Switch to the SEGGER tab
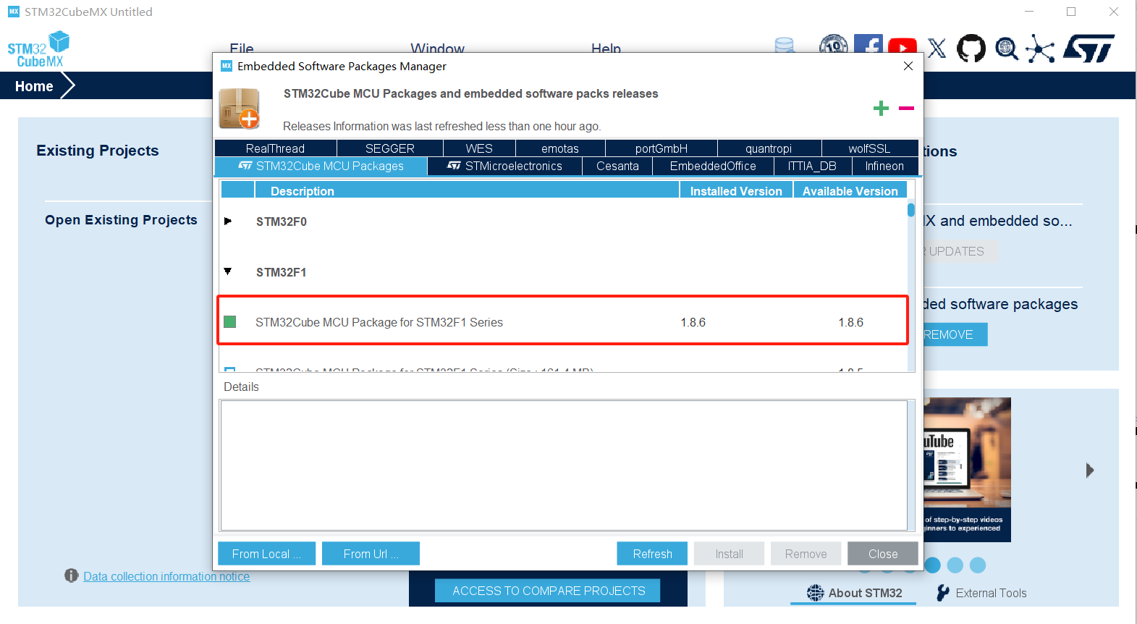Screen dimensions: 1137x624 [389, 148]
